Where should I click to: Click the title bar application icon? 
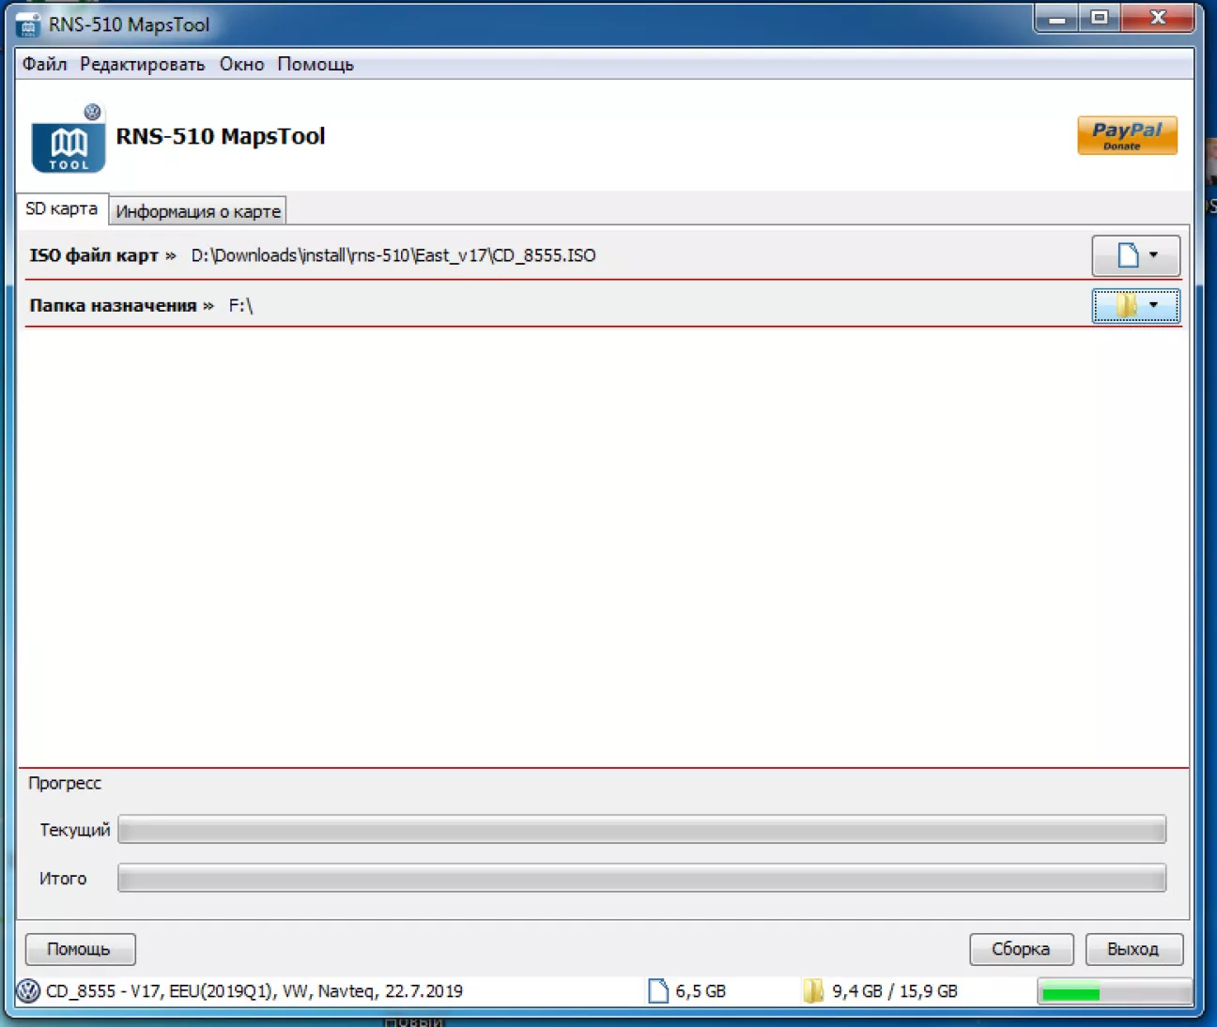[x=28, y=25]
